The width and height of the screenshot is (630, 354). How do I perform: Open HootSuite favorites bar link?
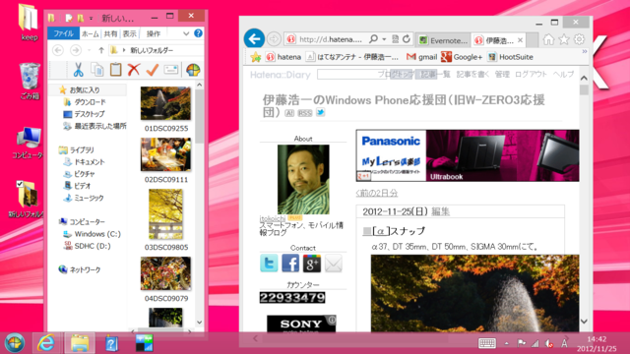(x=510, y=57)
